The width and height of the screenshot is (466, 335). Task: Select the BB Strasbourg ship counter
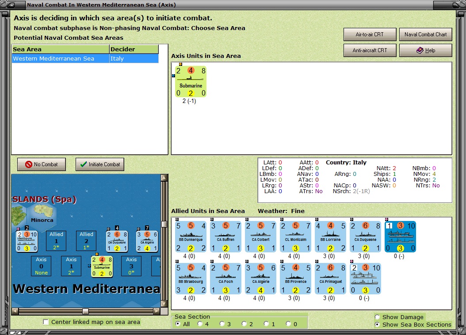(x=191, y=279)
